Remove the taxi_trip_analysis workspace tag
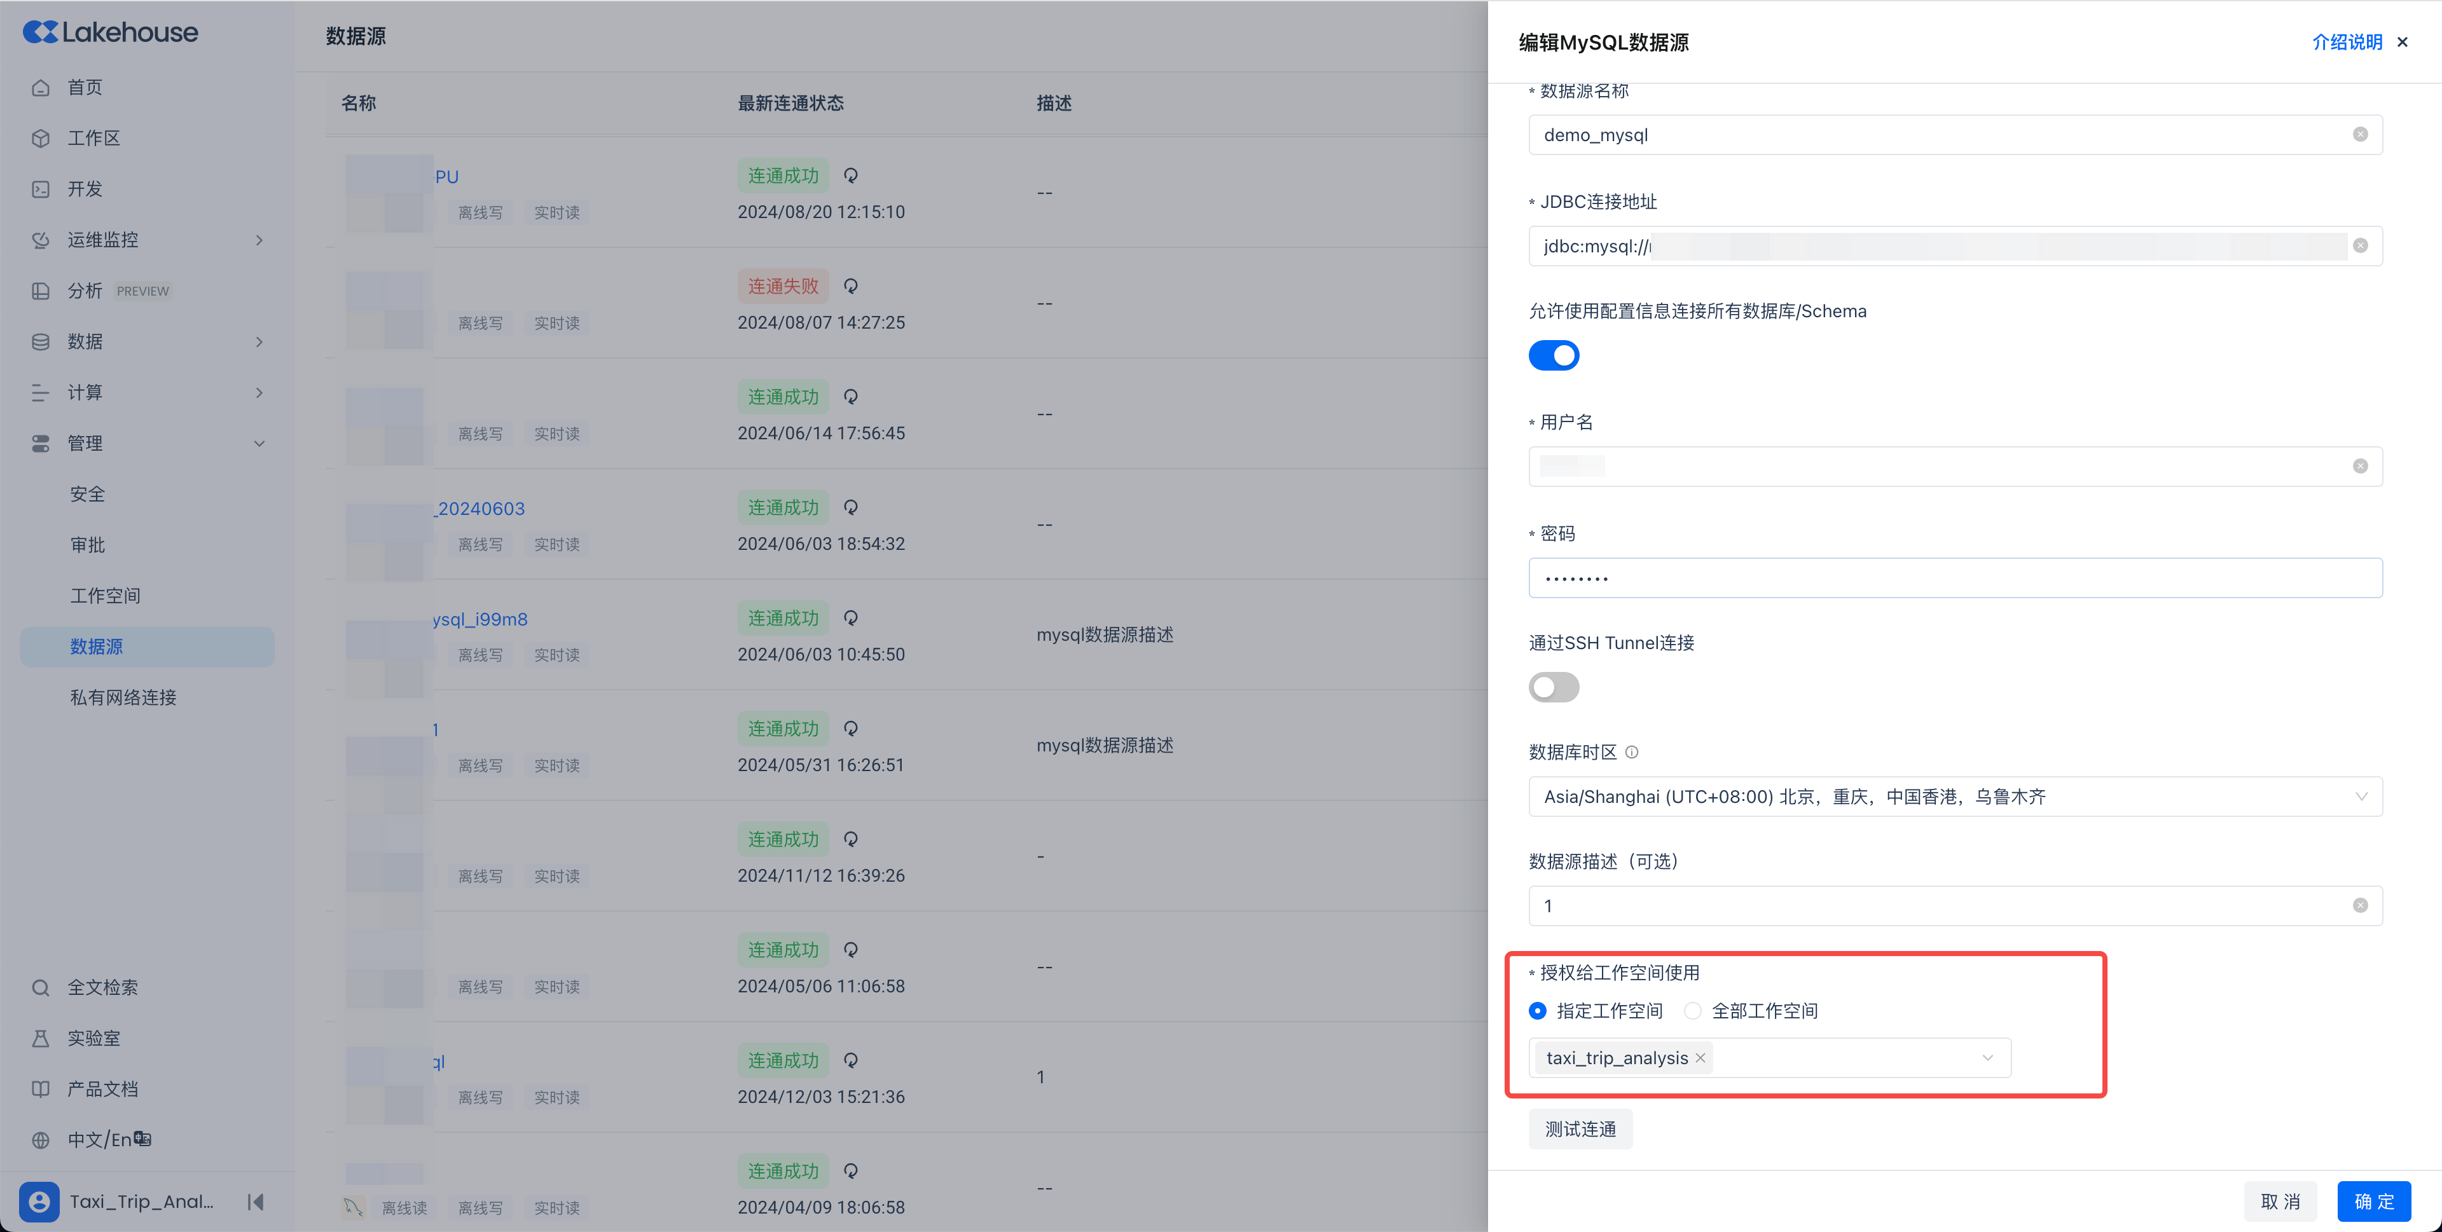 point(1700,1058)
